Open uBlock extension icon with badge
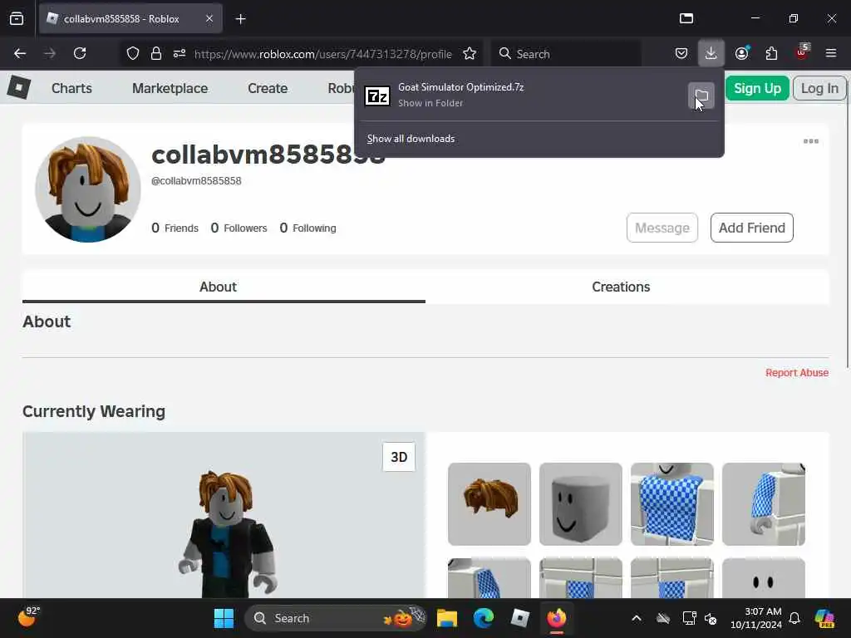This screenshot has height=638, width=851. coord(802,52)
